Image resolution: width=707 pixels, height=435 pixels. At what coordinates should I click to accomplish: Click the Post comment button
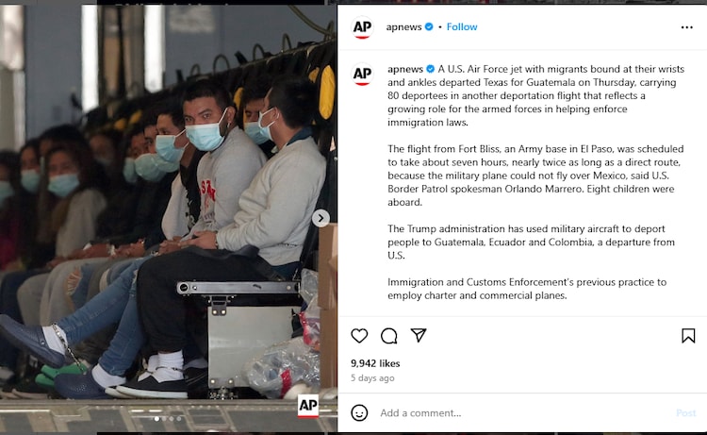[x=686, y=413]
